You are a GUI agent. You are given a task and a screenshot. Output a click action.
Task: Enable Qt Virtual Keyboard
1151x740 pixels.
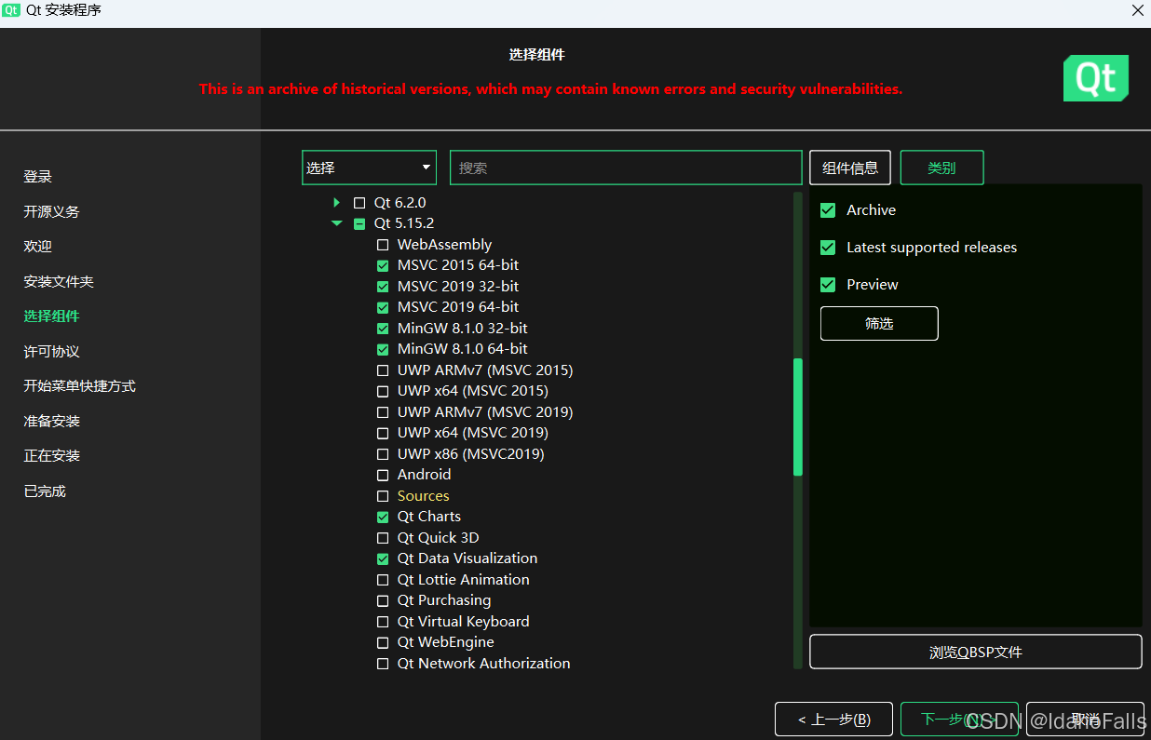383,622
